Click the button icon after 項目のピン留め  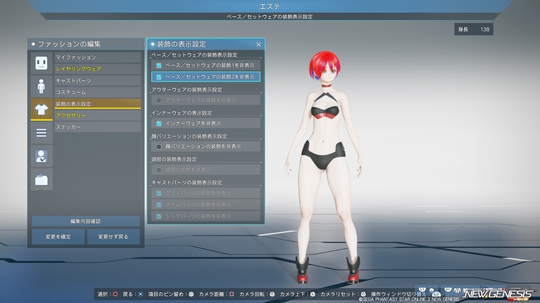191,294
